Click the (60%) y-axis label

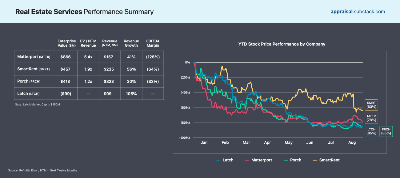pos(186,107)
